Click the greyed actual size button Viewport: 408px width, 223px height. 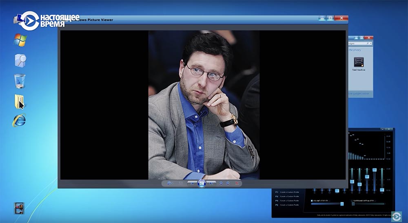[181, 183]
